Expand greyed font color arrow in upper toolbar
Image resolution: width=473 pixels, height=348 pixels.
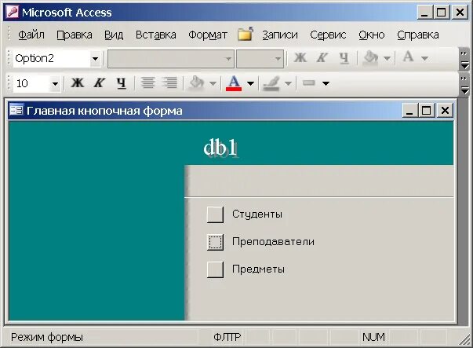tap(424, 58)
